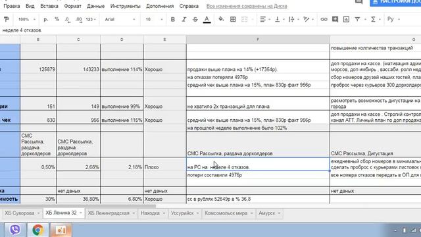
Task: Open the Вид menu
Action: (30, 6)
